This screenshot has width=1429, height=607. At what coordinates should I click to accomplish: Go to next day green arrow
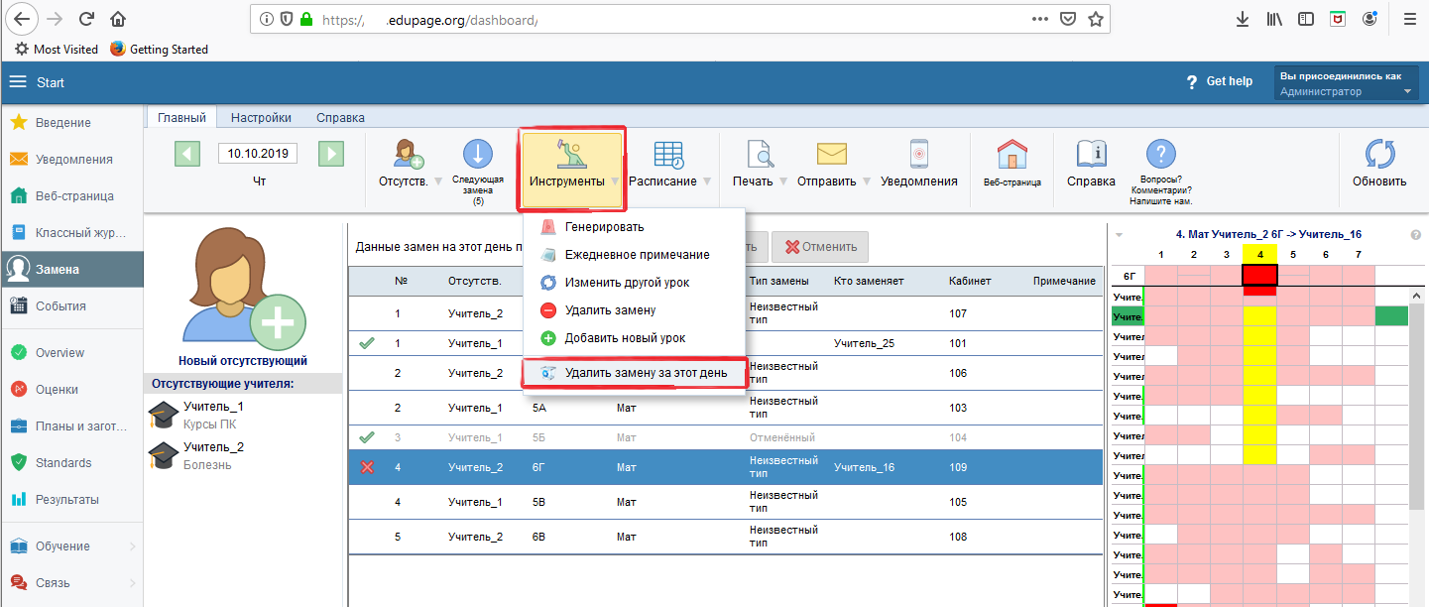[331, 154]
